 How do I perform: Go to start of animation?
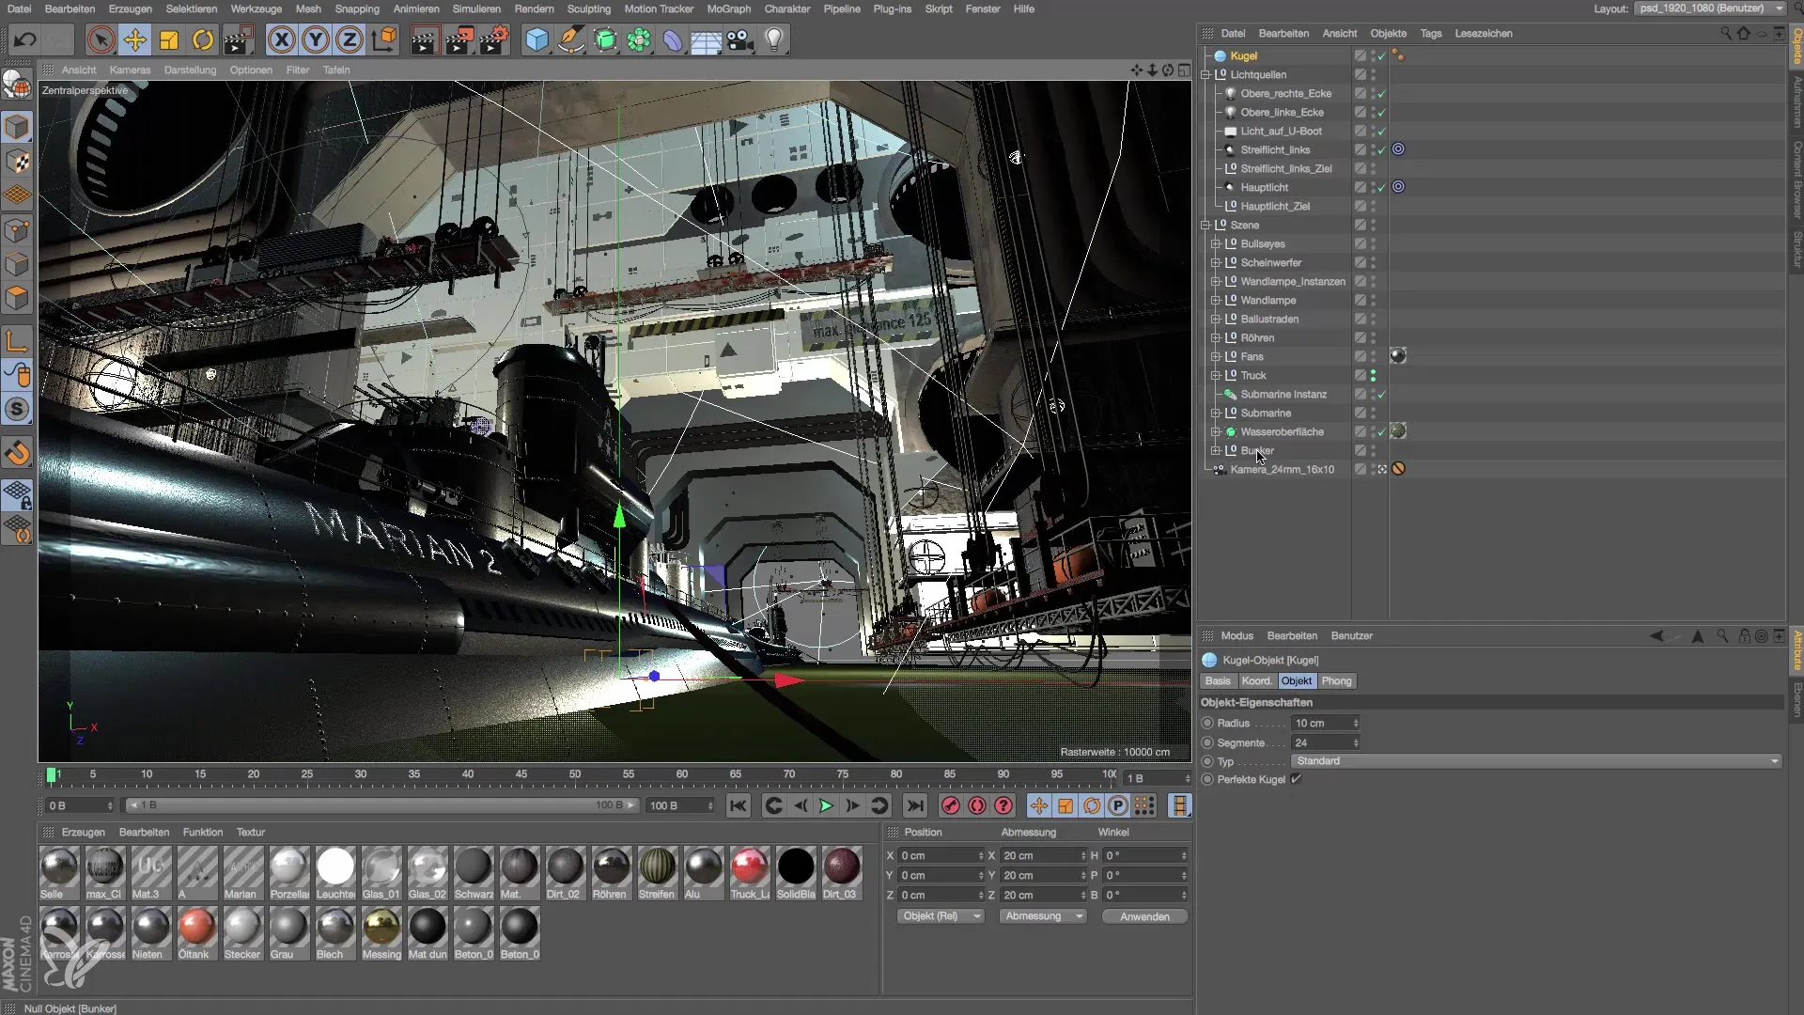739,805
